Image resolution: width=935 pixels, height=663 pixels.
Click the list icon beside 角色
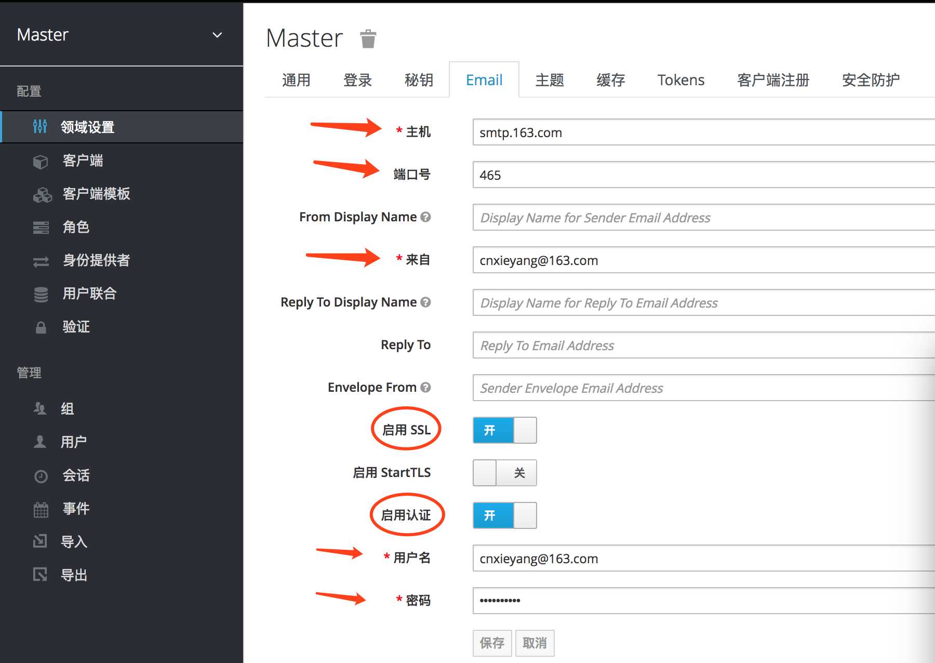(x=41, y=228)
